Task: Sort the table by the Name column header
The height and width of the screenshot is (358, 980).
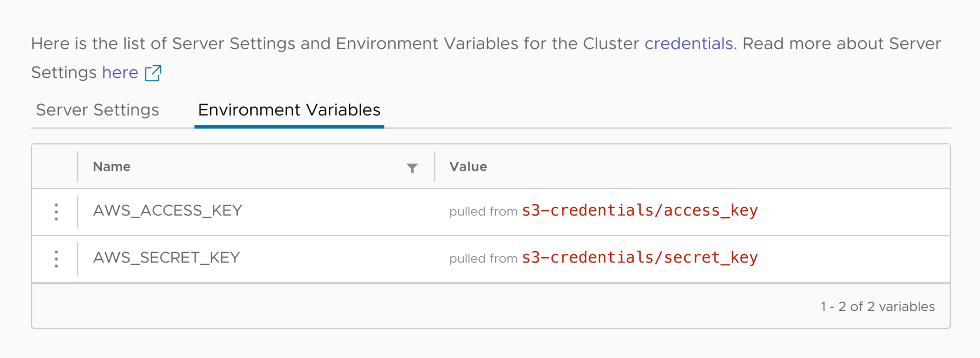Action: tap(111, 167)
